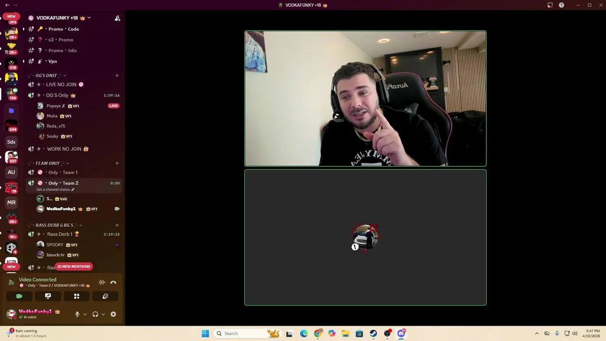Viewport: 606px width, 341px height.
Task: Focus the avatar-only participant tile
Action: (365, 237)
